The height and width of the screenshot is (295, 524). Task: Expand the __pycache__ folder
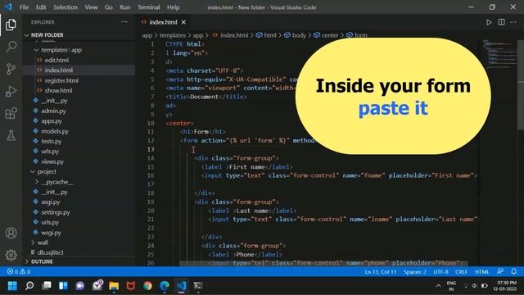point(56,182)
